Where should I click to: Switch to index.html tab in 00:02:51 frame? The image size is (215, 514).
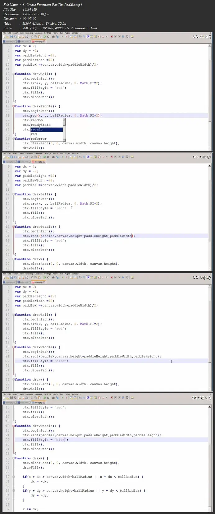[24, 161]
